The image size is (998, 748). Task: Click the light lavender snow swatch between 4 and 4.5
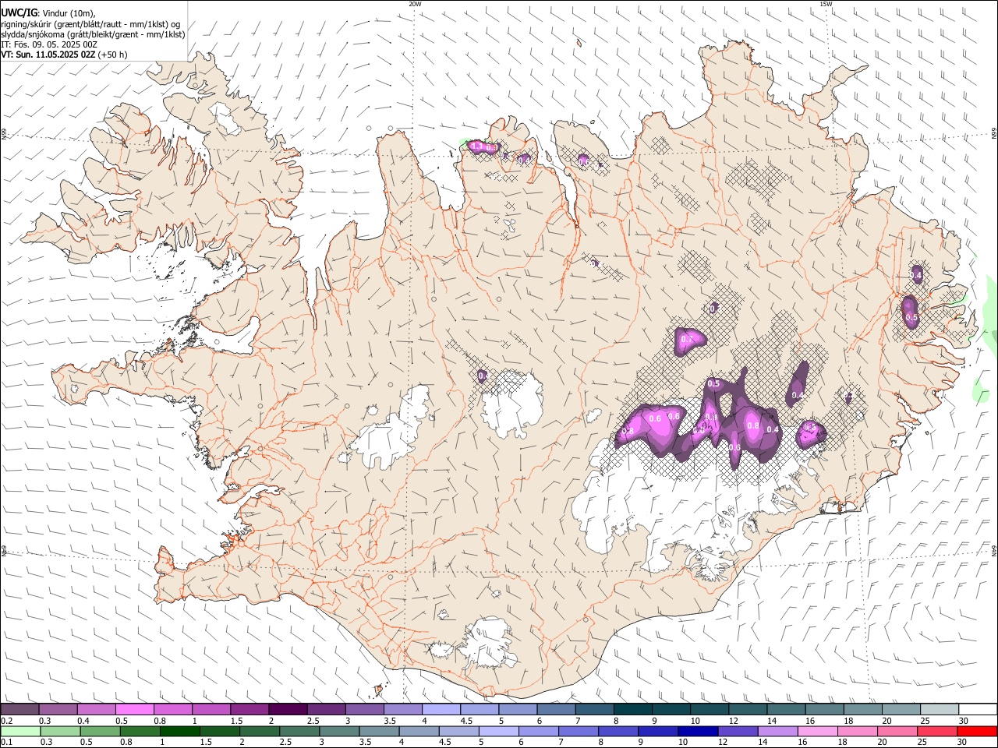[441, 709]
